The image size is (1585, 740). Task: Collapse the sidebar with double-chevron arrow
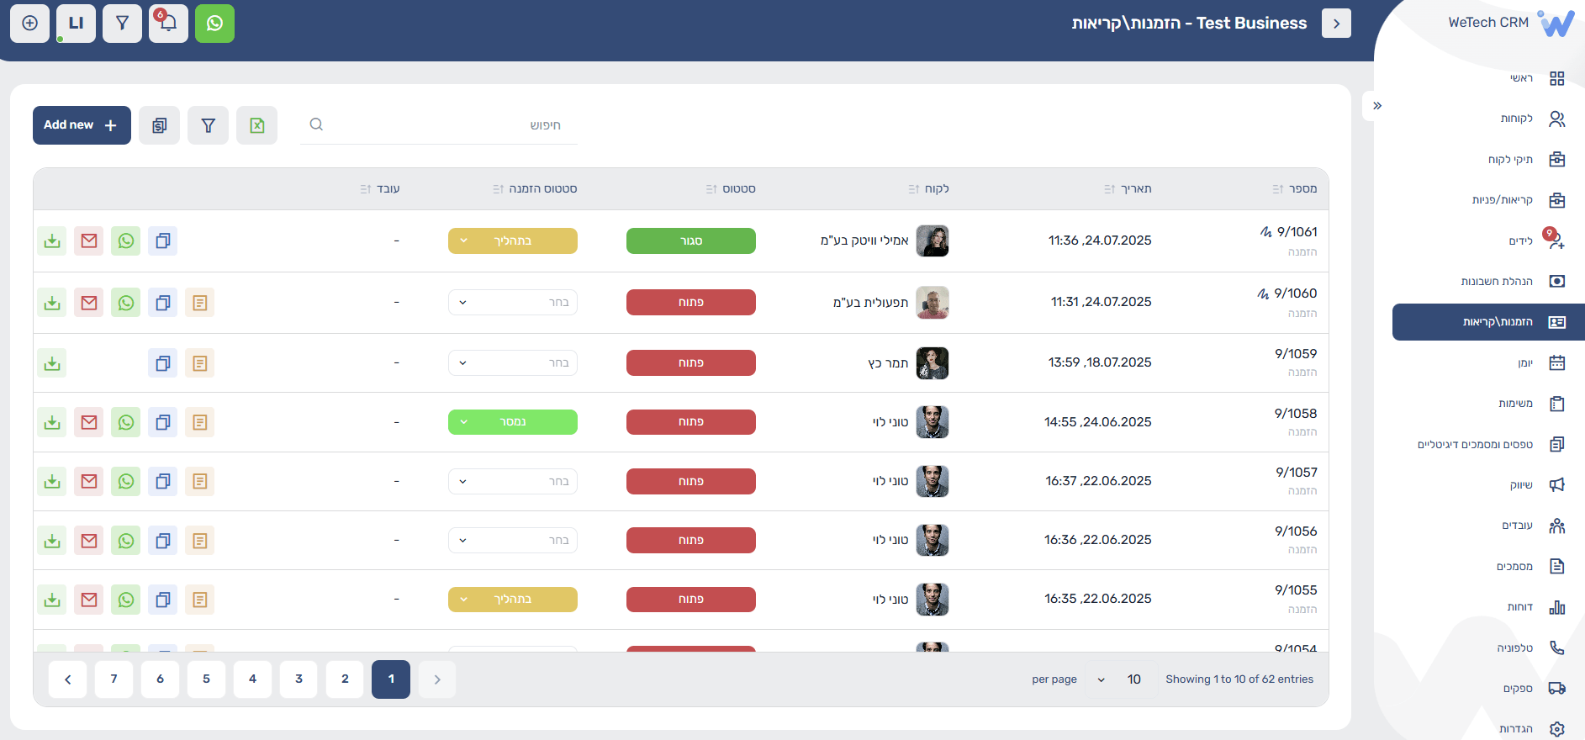[x=1377, y=106]
